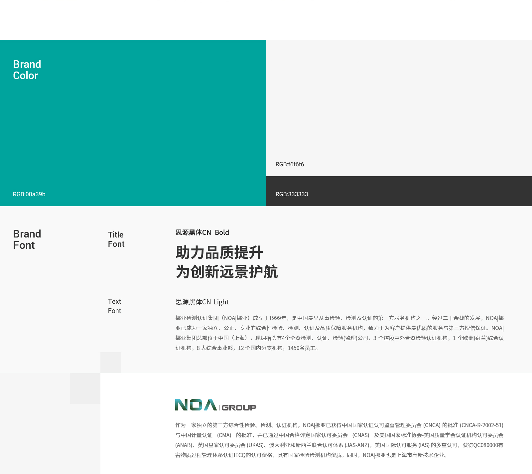Image resolution: width=532 pixels, height=474 pixels.
Task: Click the larger gray square left of the logo
Action: (85, 389)
